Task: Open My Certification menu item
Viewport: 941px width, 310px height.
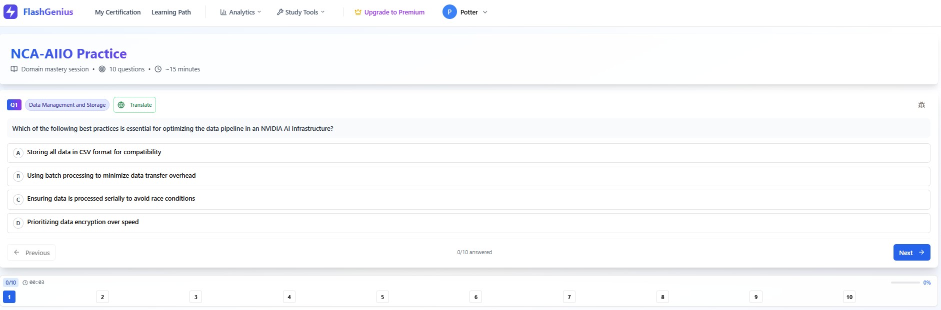Action: (118, 12)
